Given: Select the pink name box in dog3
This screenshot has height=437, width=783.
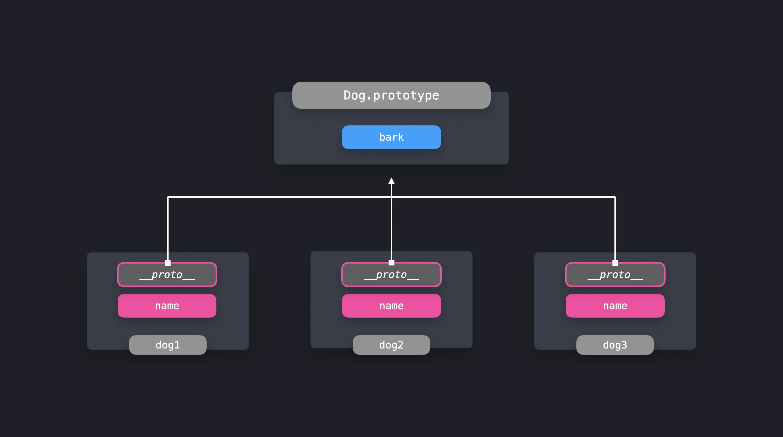Looking at the screenshot, I should coord(615,306).
